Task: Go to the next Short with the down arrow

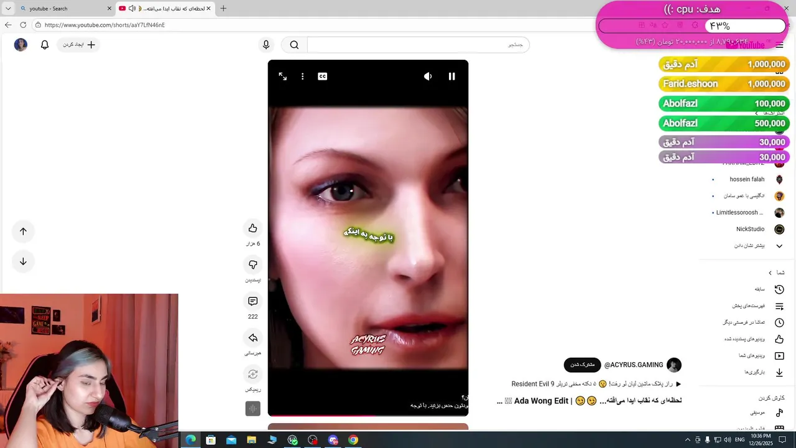Action: [23, 261]
